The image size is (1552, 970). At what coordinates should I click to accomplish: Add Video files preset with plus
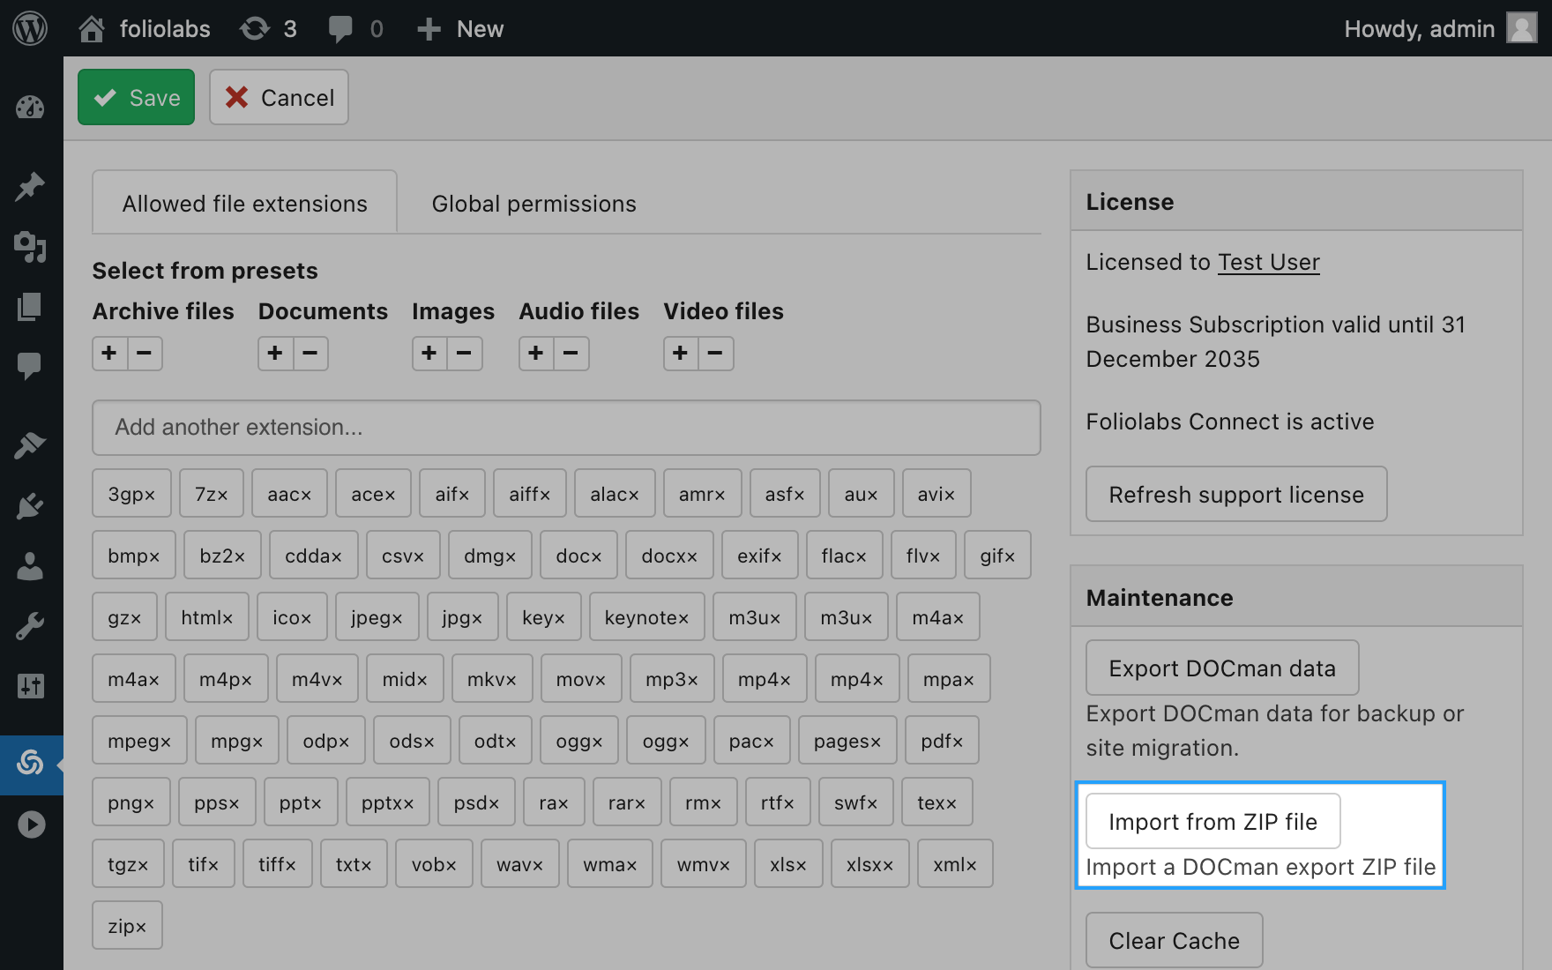[681, 354]
